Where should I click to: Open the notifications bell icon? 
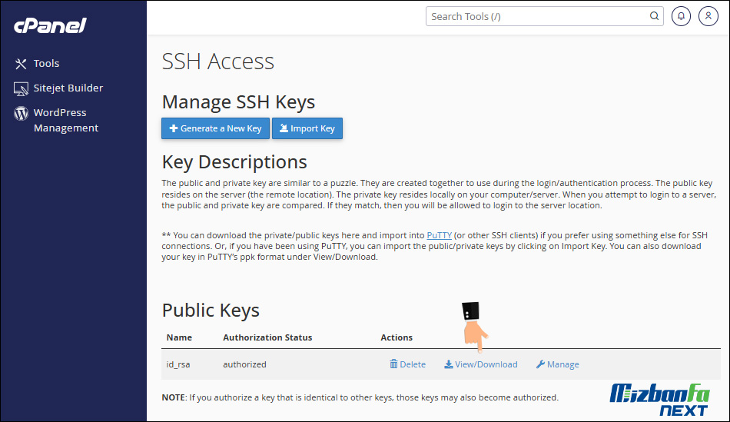coord(681,16)
